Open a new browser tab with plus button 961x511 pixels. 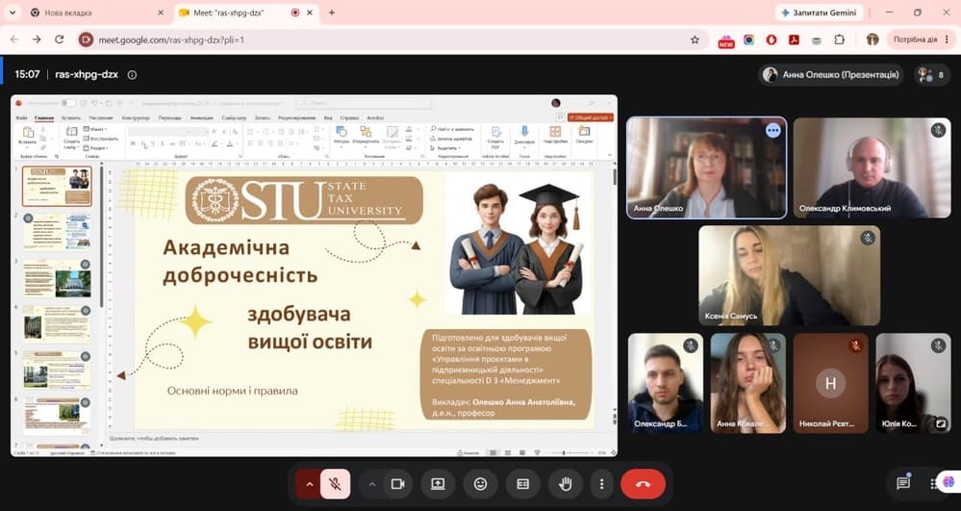pyautogui.click(x=332, y=13)
